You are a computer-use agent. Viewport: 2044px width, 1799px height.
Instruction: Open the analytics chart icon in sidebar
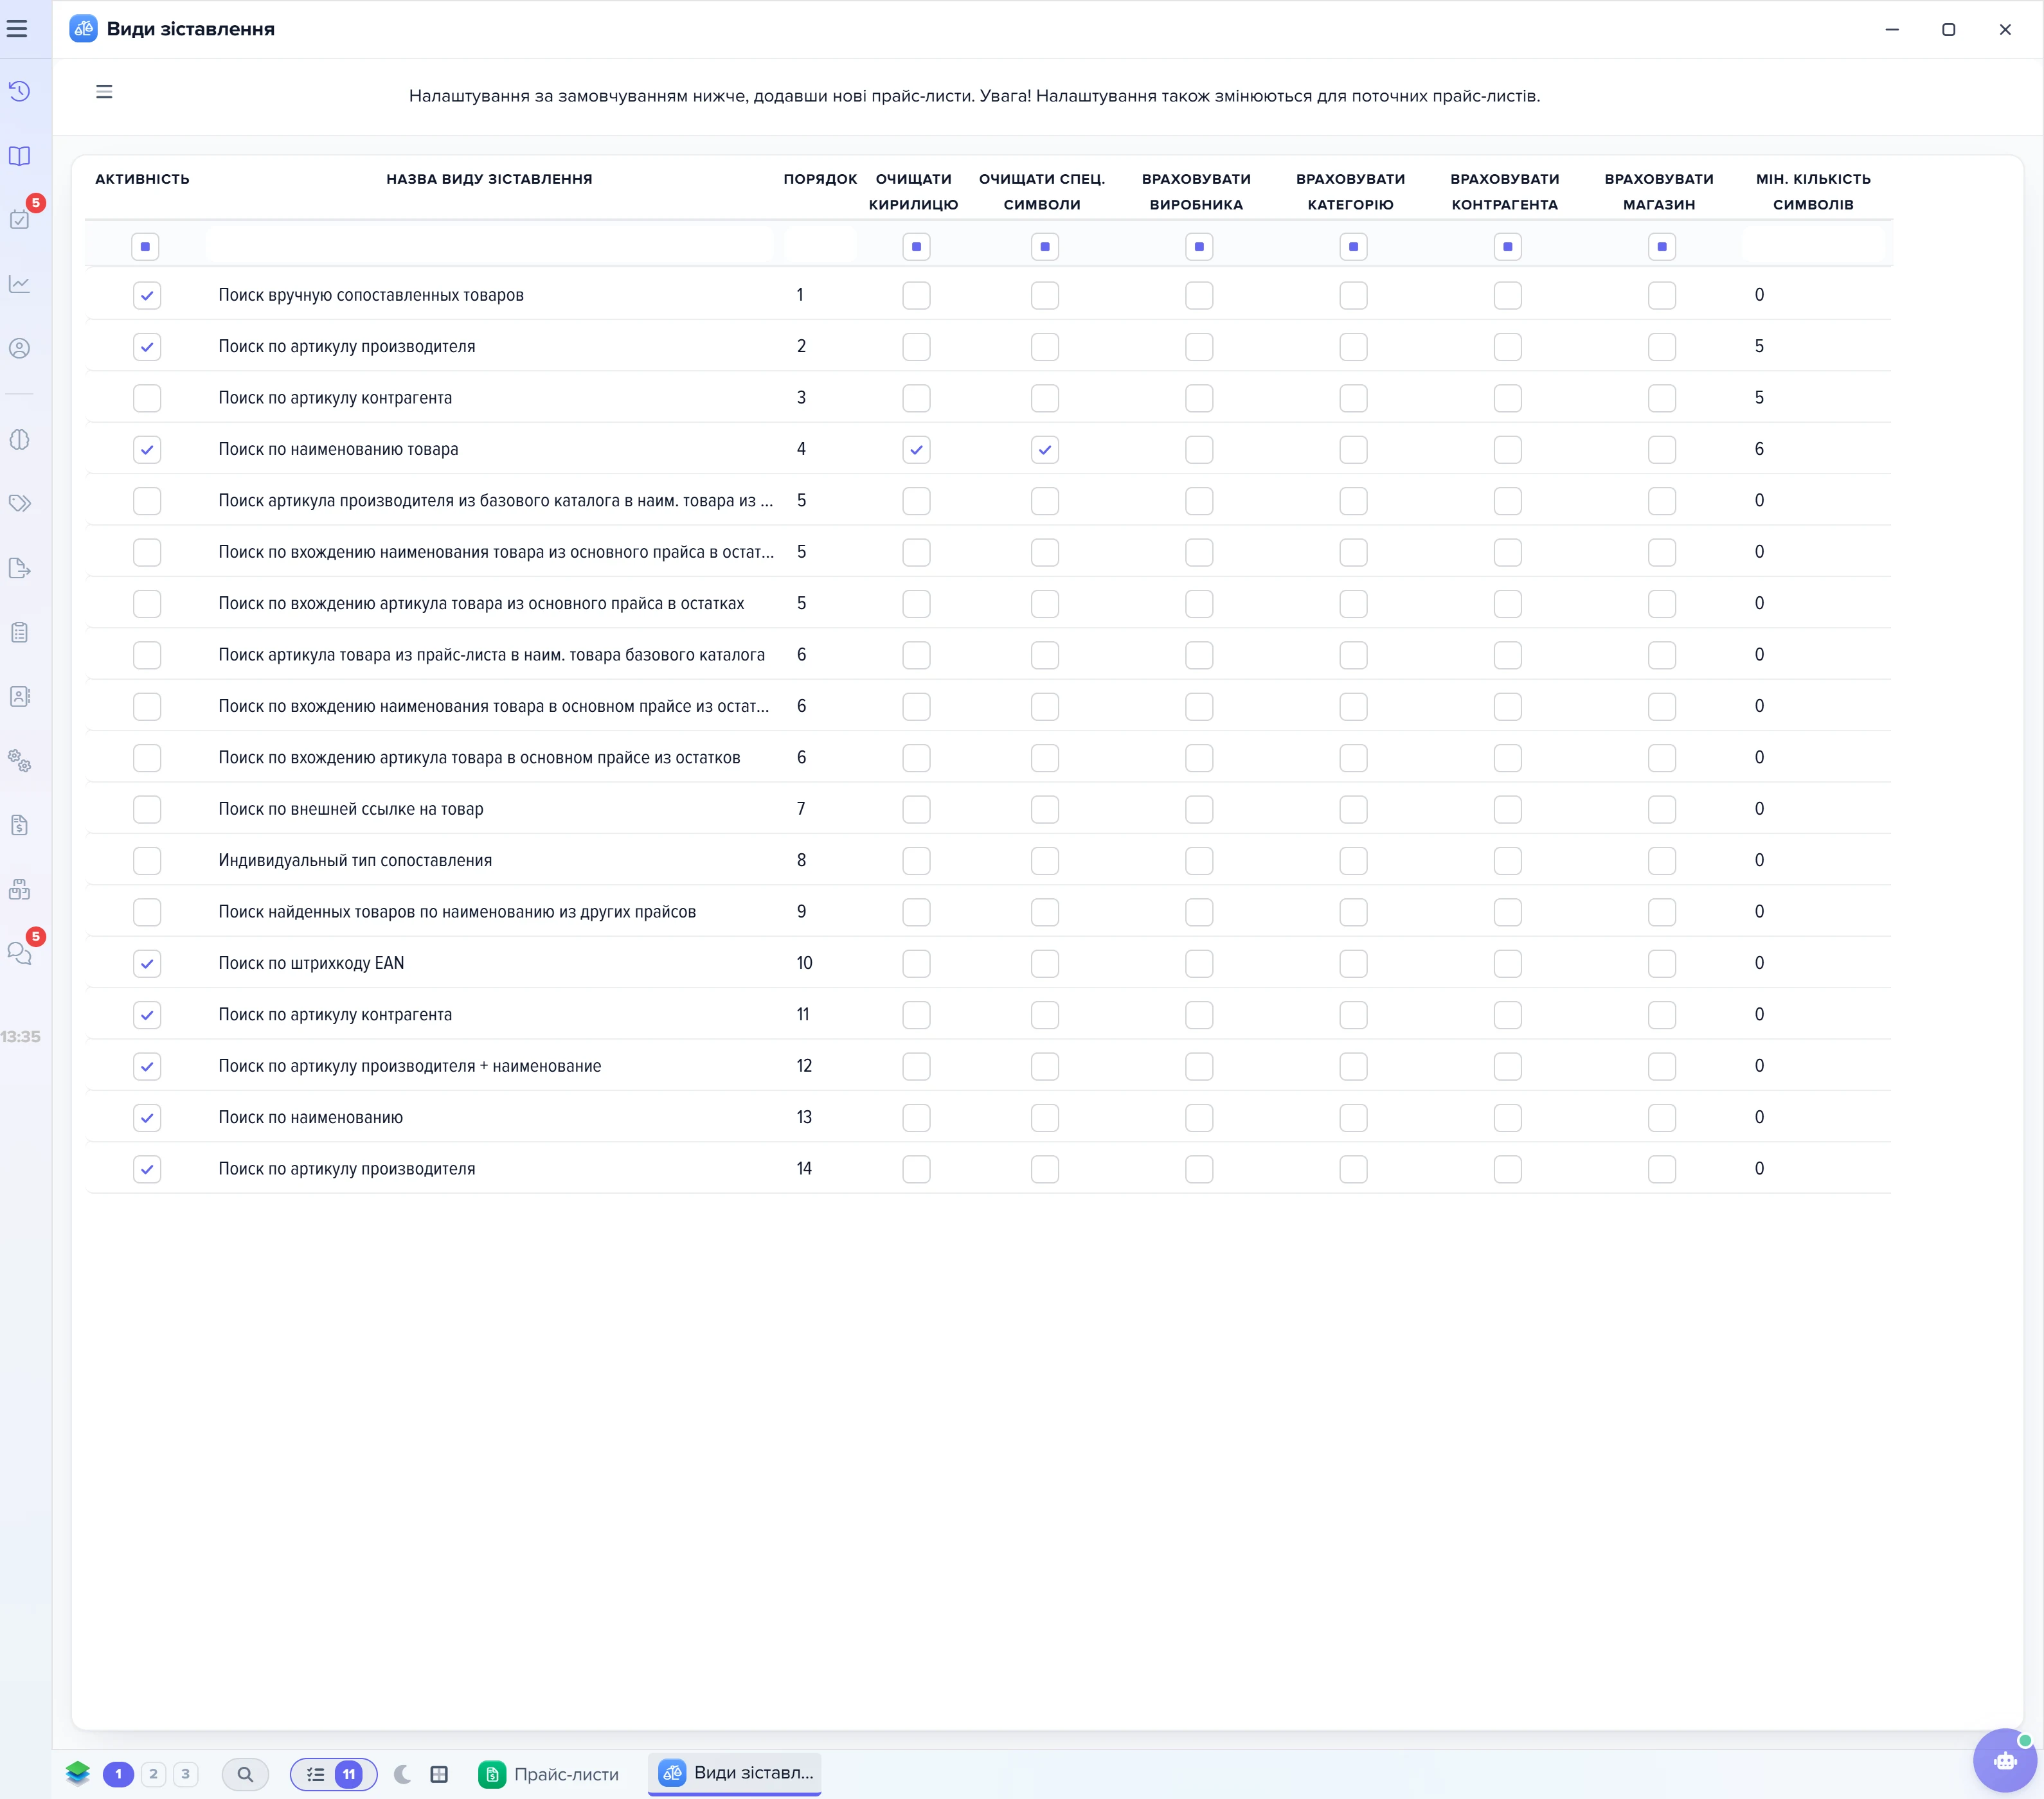point(20,284)
